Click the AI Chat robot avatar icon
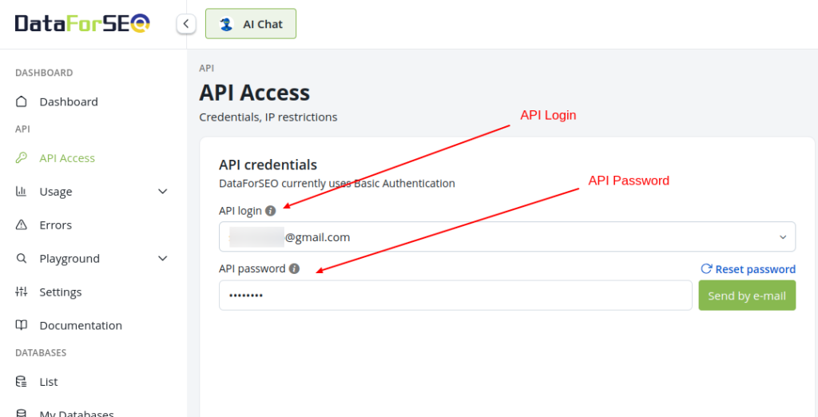Viewport: 818px width, 417px height. 226,24
